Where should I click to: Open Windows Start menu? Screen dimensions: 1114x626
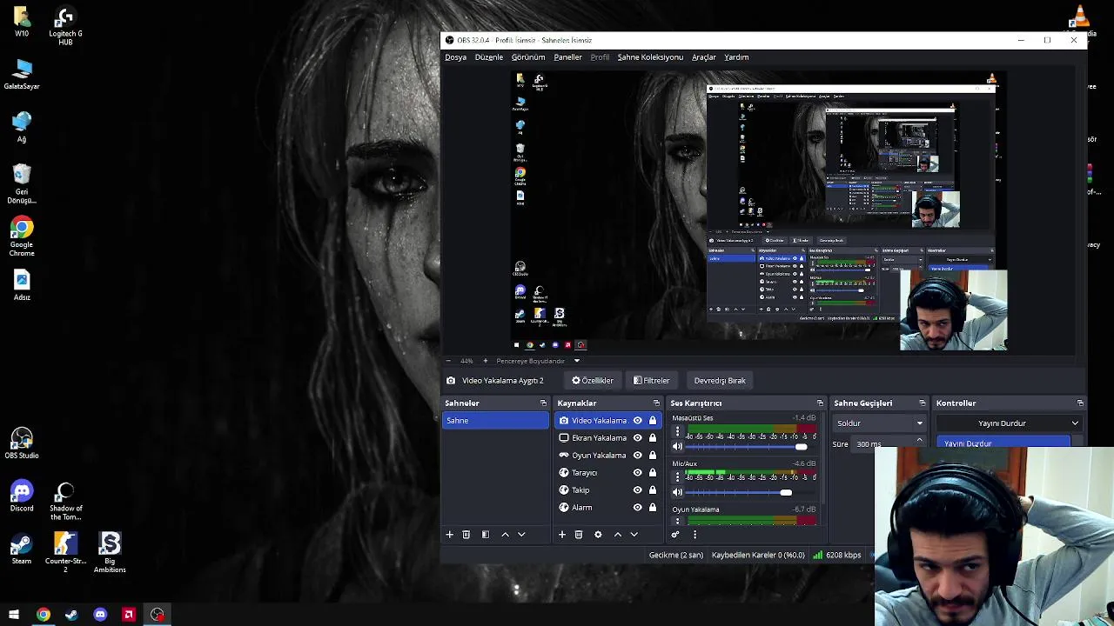(14, 615)
